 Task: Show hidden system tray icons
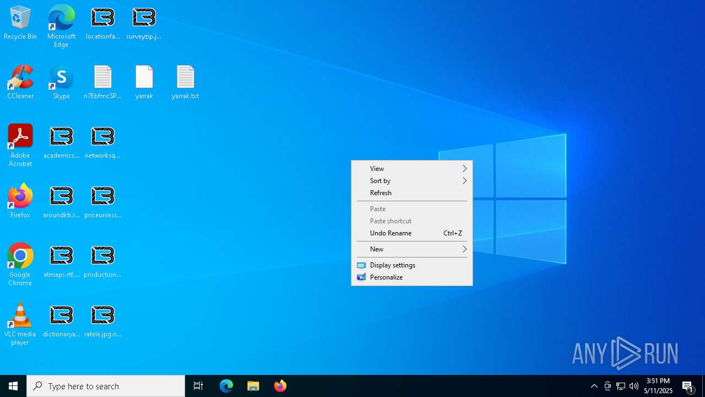point(594,386)
